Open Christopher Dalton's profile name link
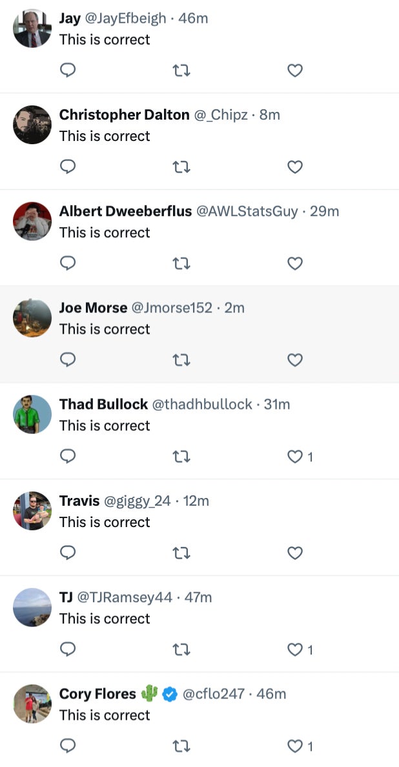 (124, 115)
